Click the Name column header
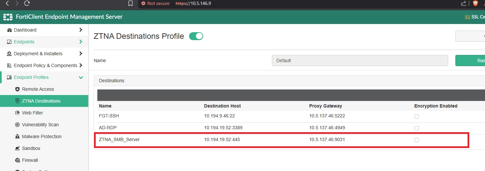This screenshot has height=171, width=485. tap(105, 106)
